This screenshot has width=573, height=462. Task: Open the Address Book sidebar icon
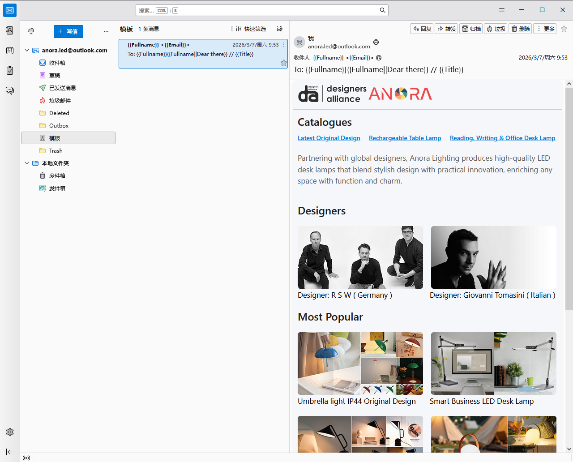click(10, 30)
